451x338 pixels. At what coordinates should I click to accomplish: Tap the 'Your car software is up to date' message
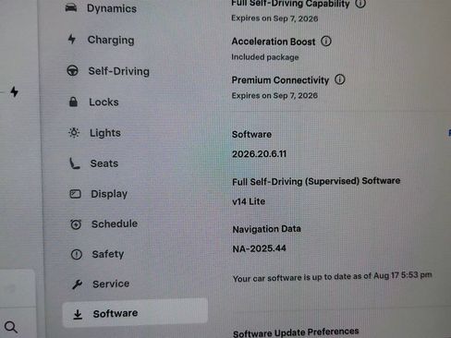(332, 277)
